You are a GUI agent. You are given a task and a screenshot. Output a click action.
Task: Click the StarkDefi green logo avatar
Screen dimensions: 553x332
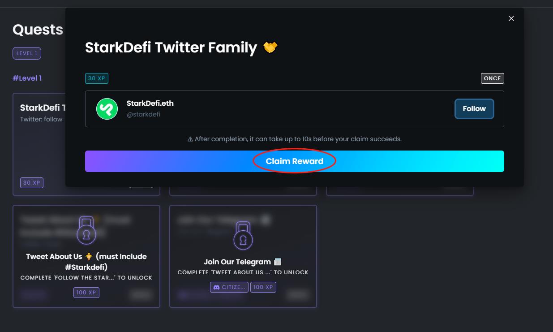pos(107,109)
